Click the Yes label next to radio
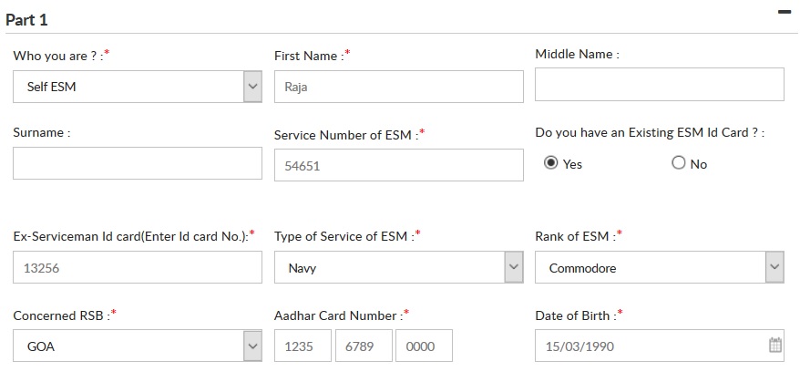Viewport: 800px width, 372px height. (x=572, y=164)
